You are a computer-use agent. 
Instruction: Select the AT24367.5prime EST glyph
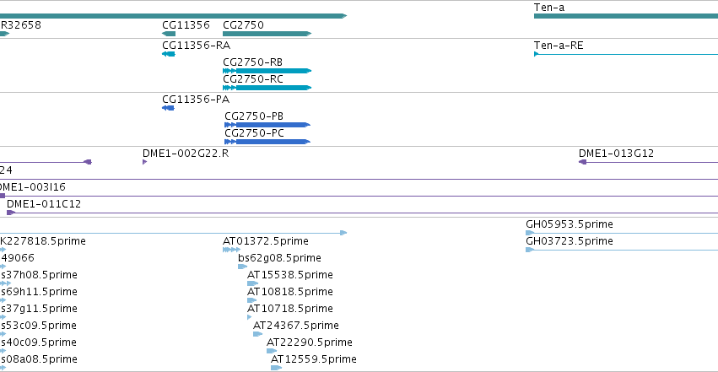[x=258, y=334]
